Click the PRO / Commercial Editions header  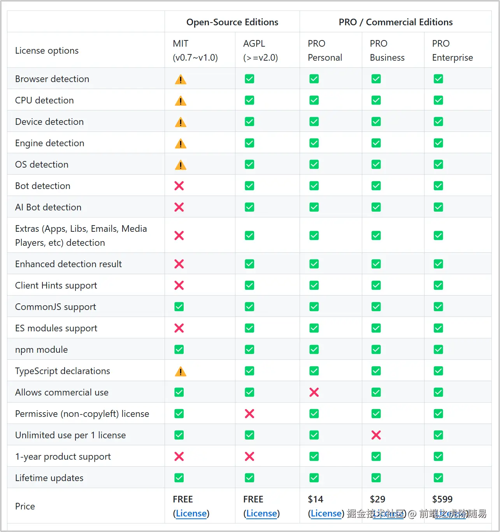396,22
